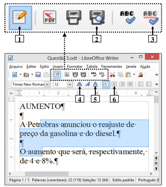The height and width of the screenshot is (187, 166).
Task: Click the word count 'Palavras (caracteres)' field
Action: 70,180
